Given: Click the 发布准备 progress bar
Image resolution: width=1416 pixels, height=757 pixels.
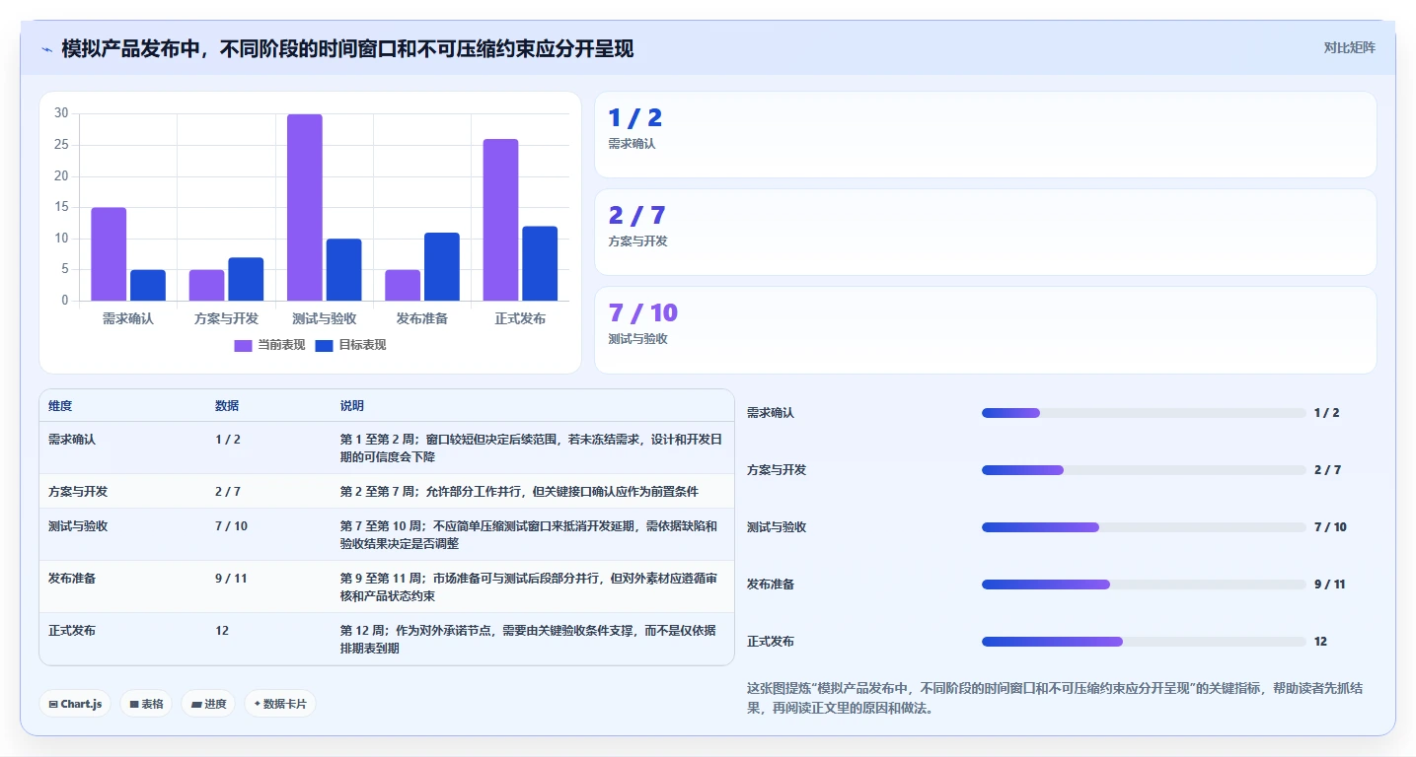Looking at the screenshot, I should coord(1144,585).
